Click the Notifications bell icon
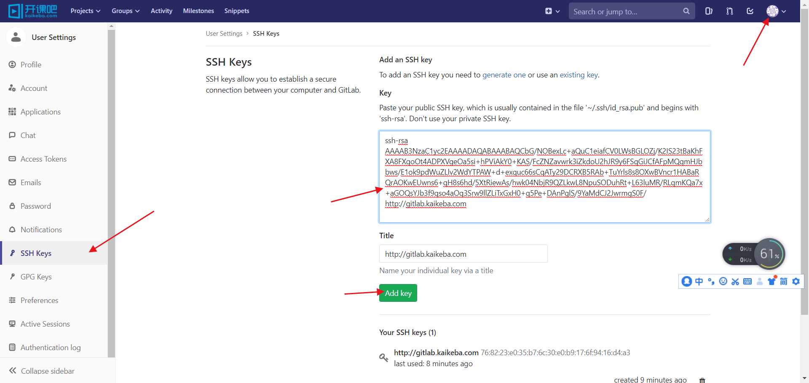The image size is (809, 383). click(x=12, y=229)
